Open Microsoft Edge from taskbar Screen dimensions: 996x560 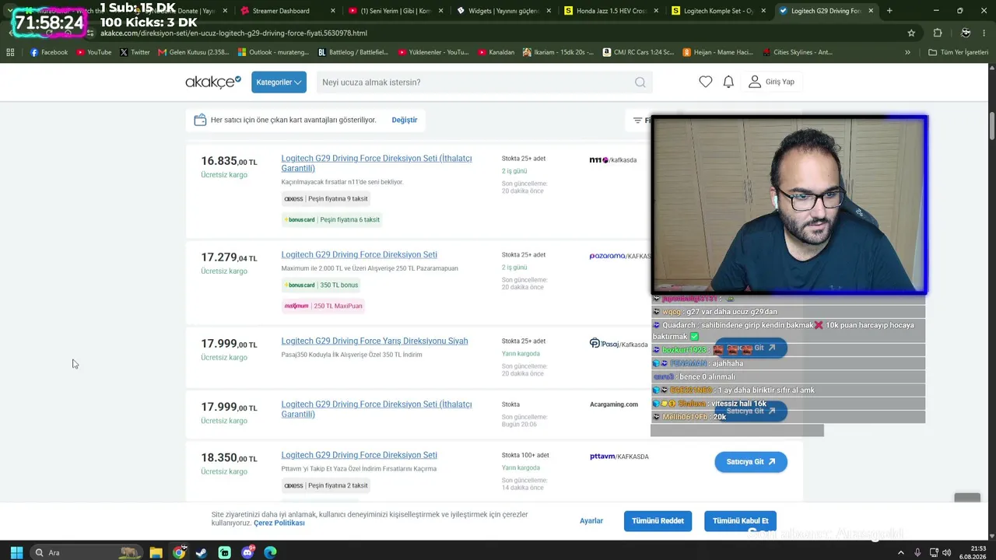[x=270, y=552]
